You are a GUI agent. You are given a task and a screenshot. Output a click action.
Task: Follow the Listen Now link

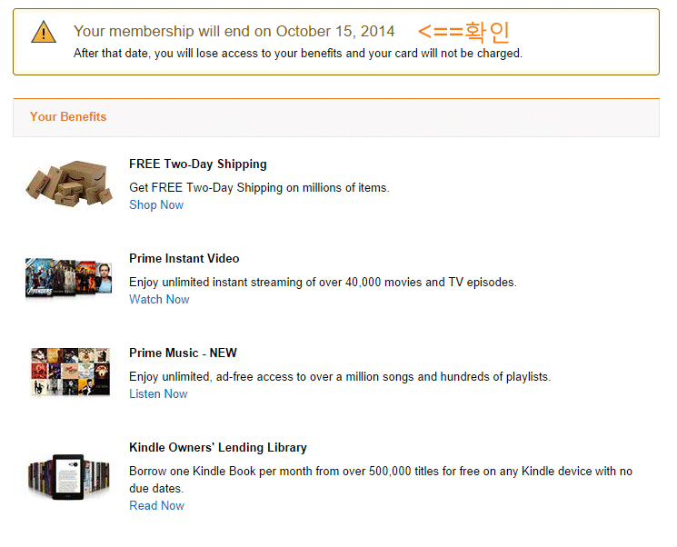pos(158,394)
